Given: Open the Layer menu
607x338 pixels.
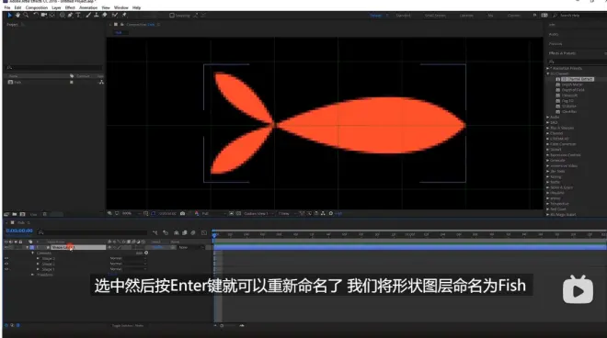Looking at the screenshot, I should [56, 7].
